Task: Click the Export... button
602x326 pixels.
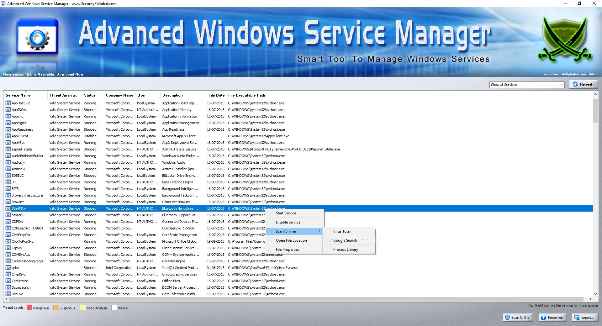Action: [x=585, y=318]
